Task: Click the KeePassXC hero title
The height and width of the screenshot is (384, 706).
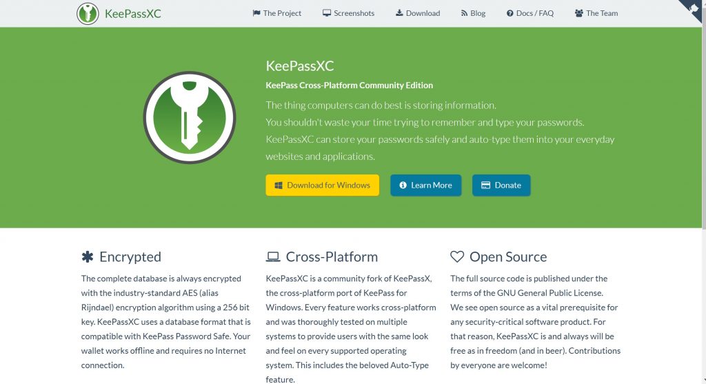Action: tap(300, 65)
